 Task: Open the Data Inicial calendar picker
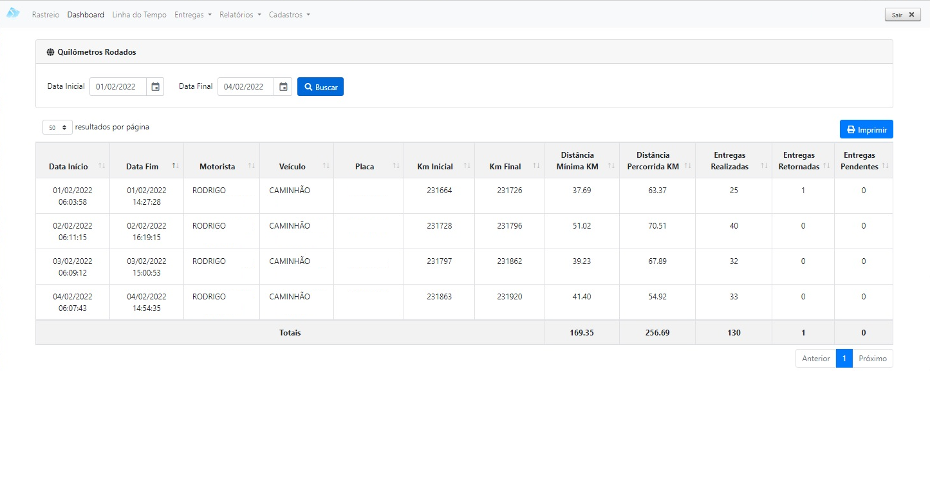pos(155,87)
